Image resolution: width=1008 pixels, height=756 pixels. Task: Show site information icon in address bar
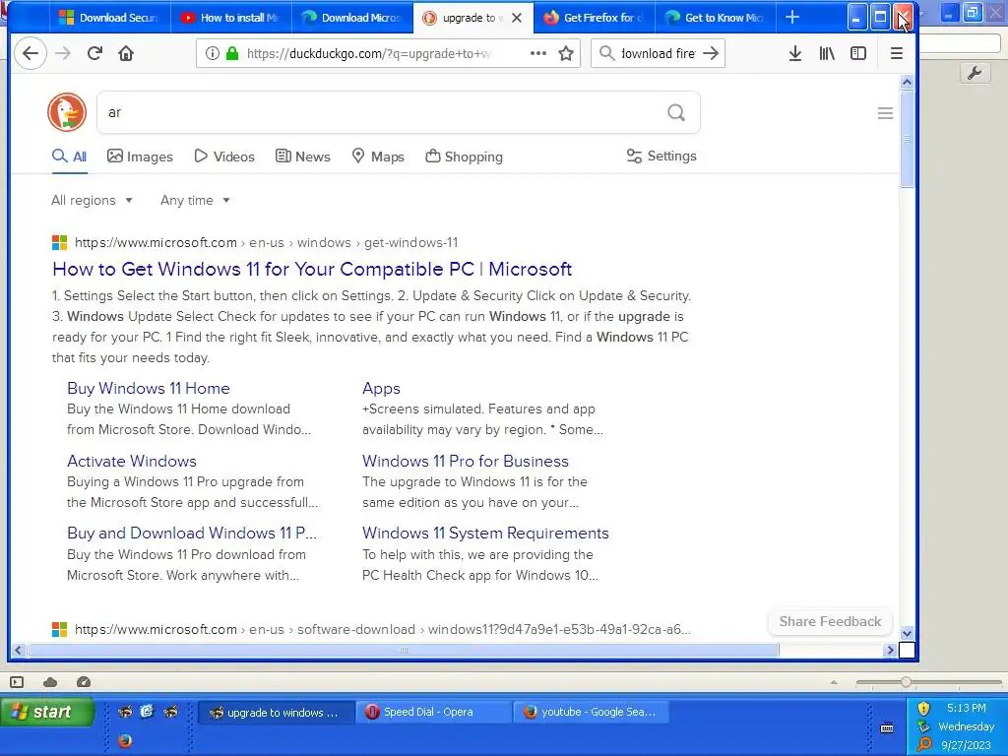tap(213, 53)
